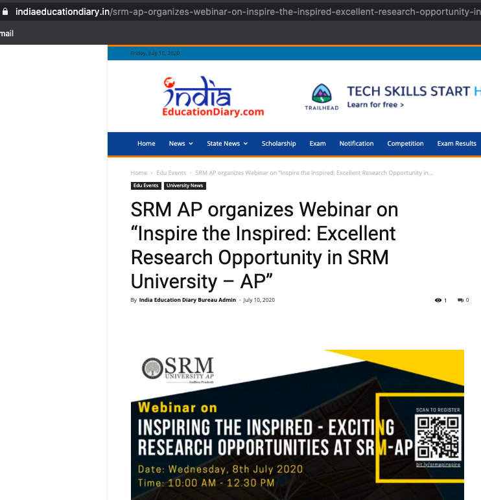481x500 pixels.
Task: Select the Exam menu item
Action: pyautogui.click(x=318, y=144)
